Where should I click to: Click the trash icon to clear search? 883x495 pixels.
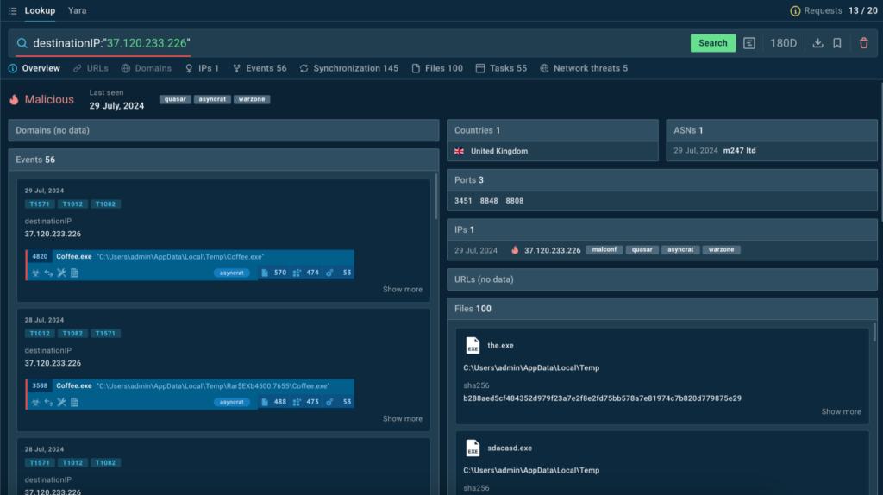[864, 43]
